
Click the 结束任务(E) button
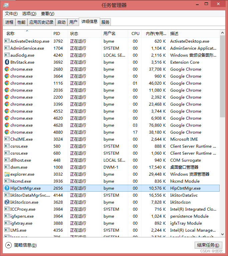click(208, 245)
